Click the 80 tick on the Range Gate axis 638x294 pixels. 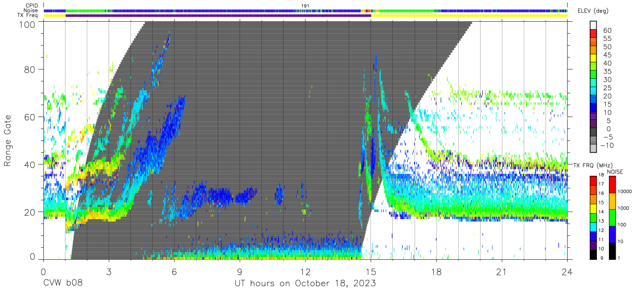[x=30, y=69]
